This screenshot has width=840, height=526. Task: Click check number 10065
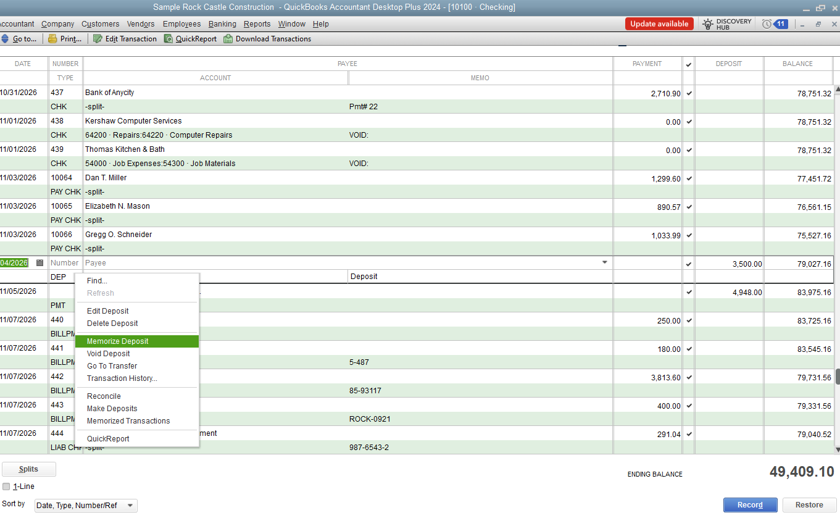[62, 206]
